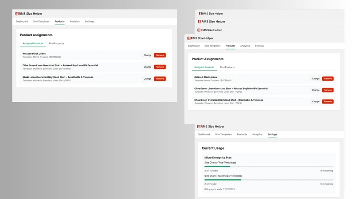354x199 pixels.
Task: Click 'Template: Men's Trousers (BOTTOMS)' in left window
Action: 42,57
